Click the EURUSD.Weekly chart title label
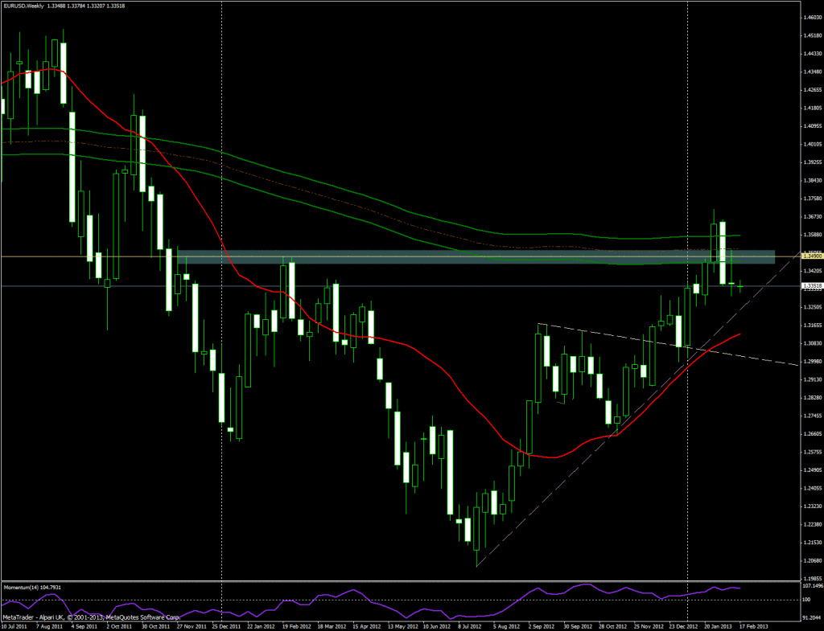824x631 pixels. [23, 6]
